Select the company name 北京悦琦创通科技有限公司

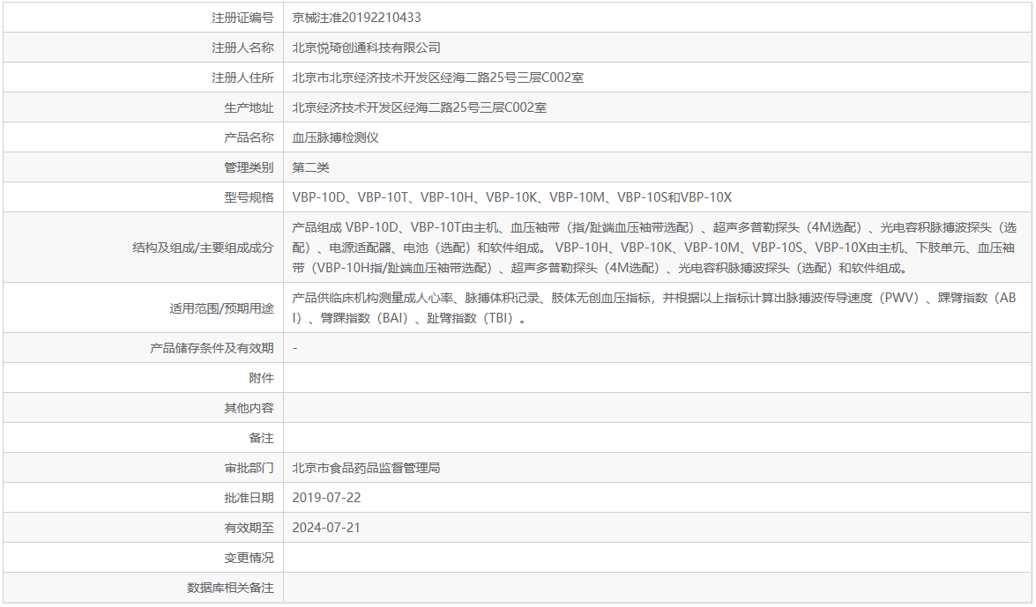tap(364, 47)
